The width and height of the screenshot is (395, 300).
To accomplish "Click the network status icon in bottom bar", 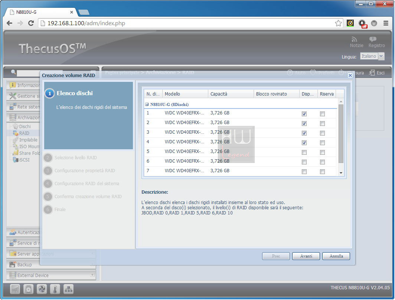I will [x=68, y=289].
